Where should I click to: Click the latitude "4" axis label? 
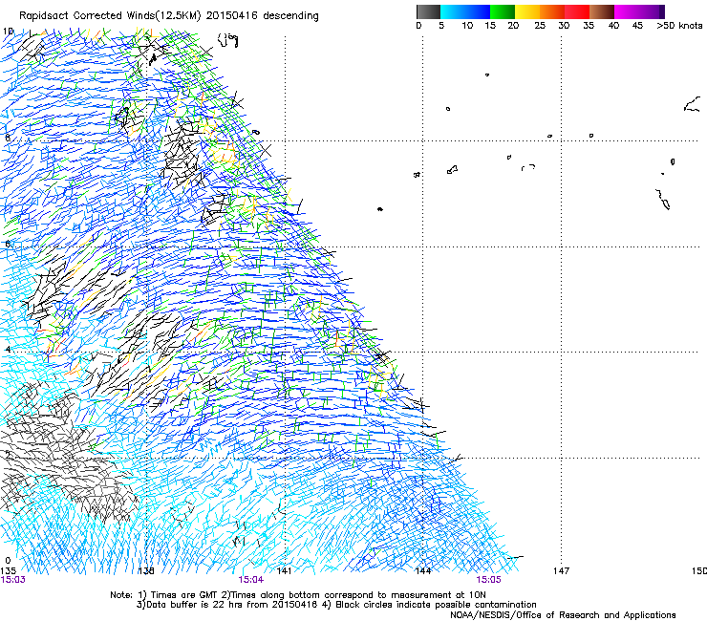8,349
